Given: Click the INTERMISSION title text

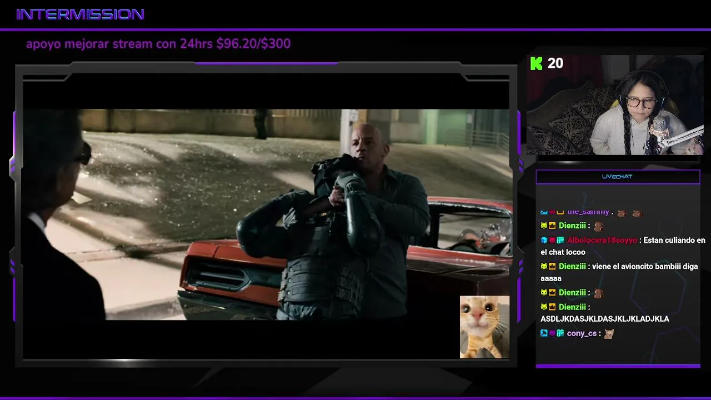Looking at the screenshot, I should point(81,14).
